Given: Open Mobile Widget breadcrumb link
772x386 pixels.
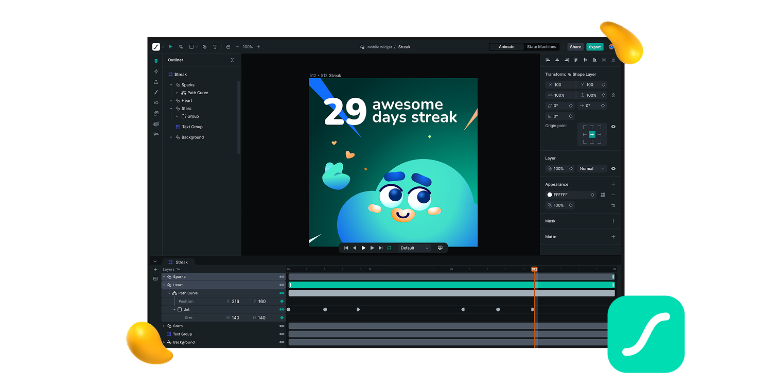Looking at the screenshot, I should click(x=379, y=47).
